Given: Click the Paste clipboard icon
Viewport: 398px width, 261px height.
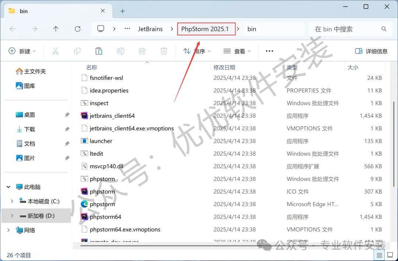Looking at the screenshot, I should point(99,51).
